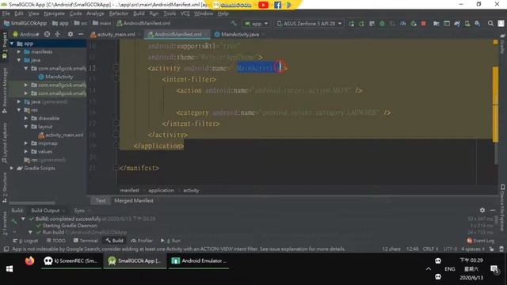Toggle the Favorites side tab
This screenshot has width=507, height=285.
(x=4, y=223)
